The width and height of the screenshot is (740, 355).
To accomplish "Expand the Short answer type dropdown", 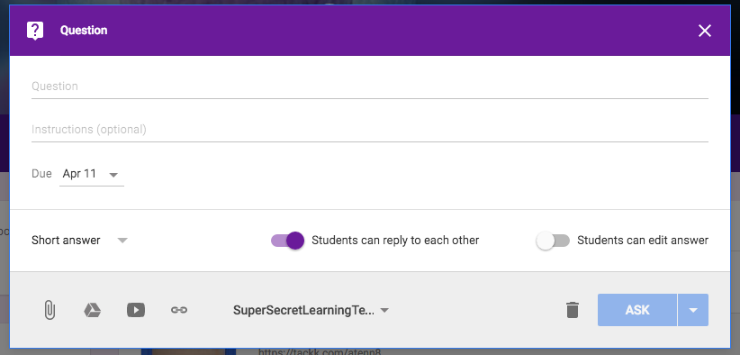I will (79, 241).
